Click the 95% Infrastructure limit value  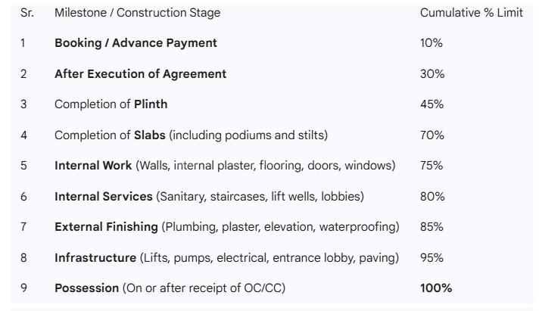pyautogui.click(x=432, y=258)
